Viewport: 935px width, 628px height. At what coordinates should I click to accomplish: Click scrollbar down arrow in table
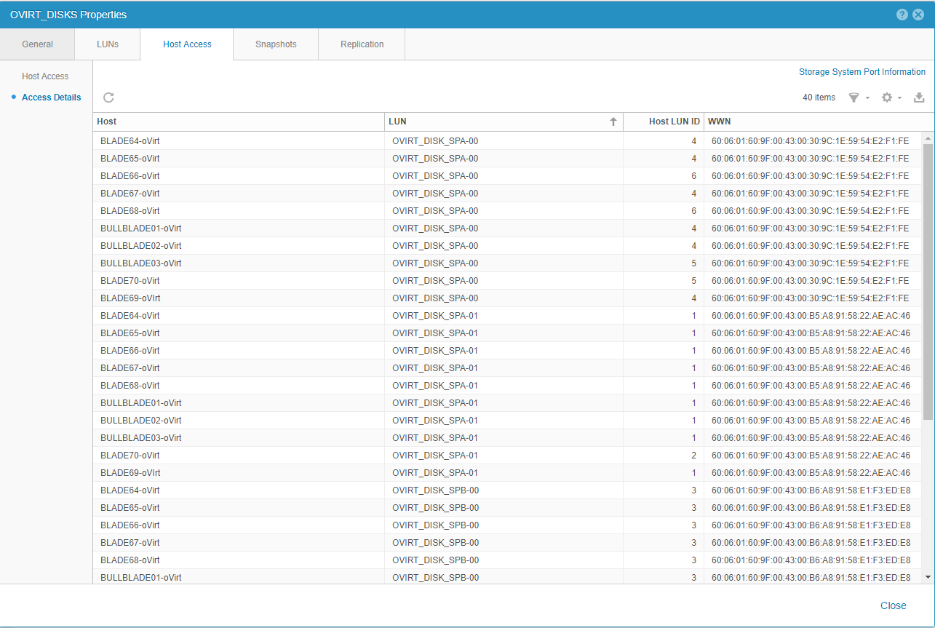pos(928,576)
